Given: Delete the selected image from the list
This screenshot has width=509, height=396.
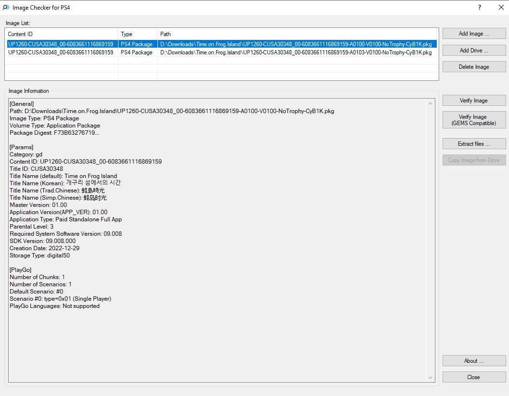Looking at the screenshot, I should point(474,67).
